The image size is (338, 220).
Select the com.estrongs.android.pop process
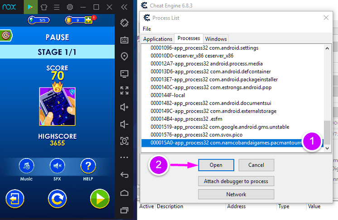232,88
